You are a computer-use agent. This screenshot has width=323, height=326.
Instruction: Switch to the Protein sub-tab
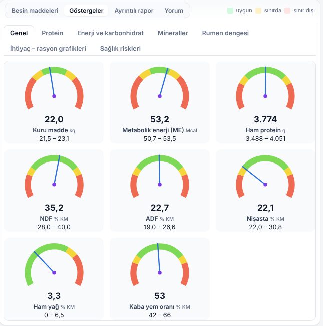tap(52, 33)
